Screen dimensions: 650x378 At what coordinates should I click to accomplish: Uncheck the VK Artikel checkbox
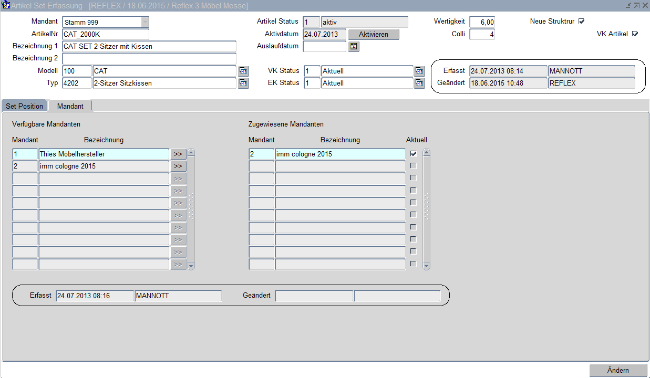tap(635, 34)
